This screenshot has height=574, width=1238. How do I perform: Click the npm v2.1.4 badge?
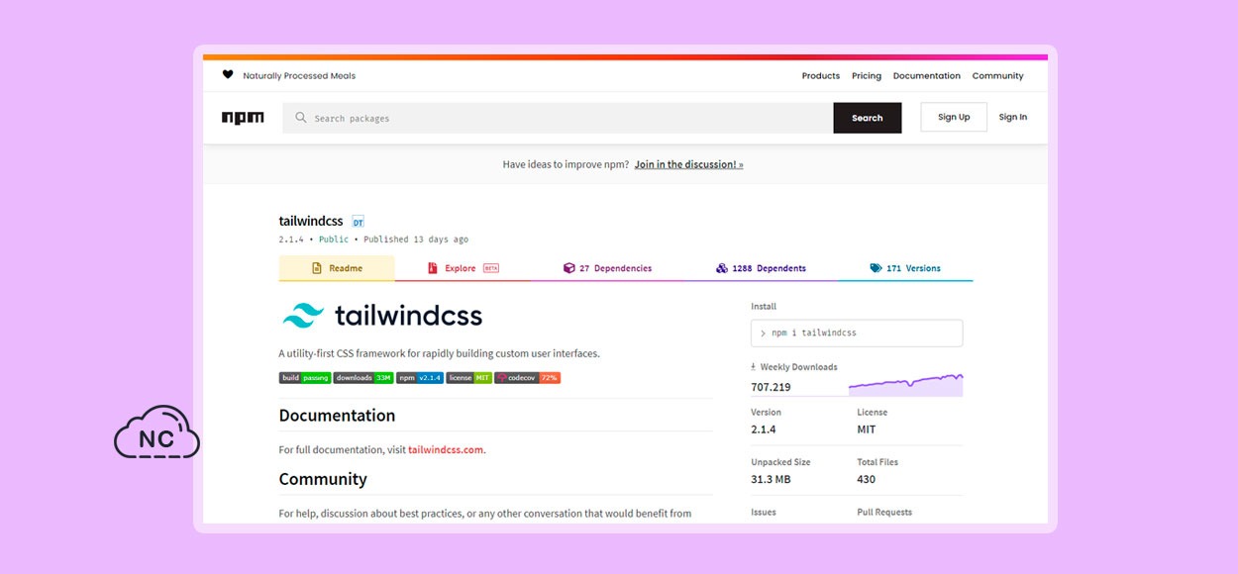(x=420, y=378)
